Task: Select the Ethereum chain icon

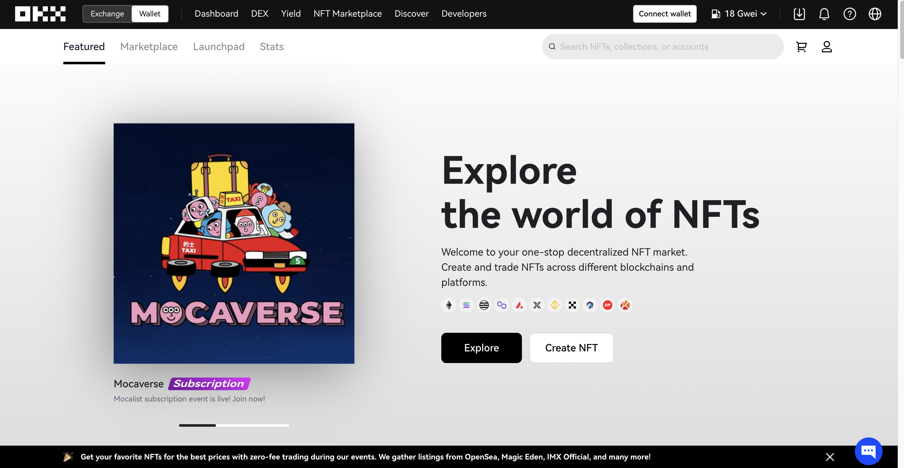Action: click(x=449, y=305)
